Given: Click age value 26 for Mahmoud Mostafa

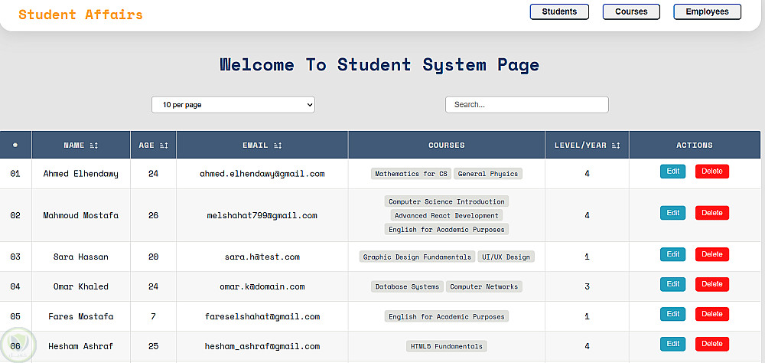Looking at the screenshot, I should point(153,215).
